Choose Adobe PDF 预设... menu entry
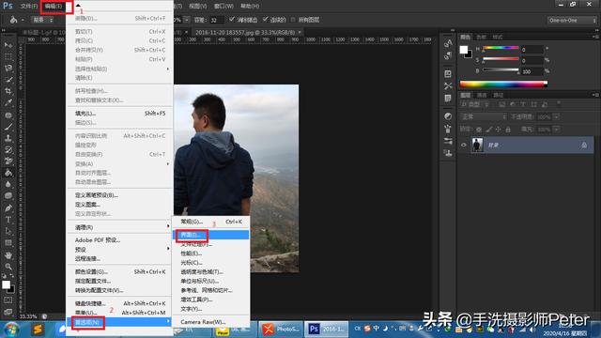Image resolution: width=601 pixels, height=338 pixels. tap(119, 240)
